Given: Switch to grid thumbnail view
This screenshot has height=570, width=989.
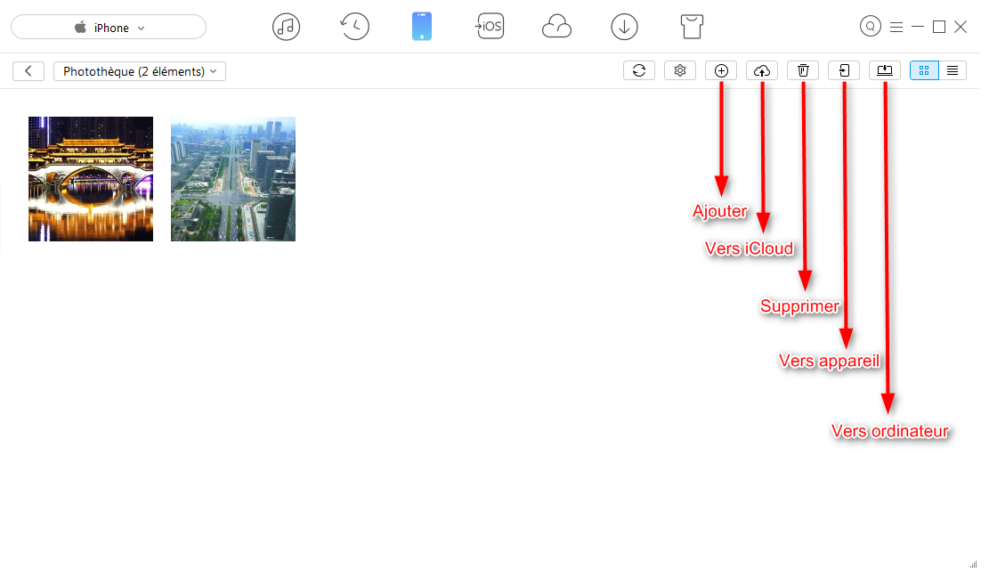Looking at the screenshot, I should tap(924, 70).
